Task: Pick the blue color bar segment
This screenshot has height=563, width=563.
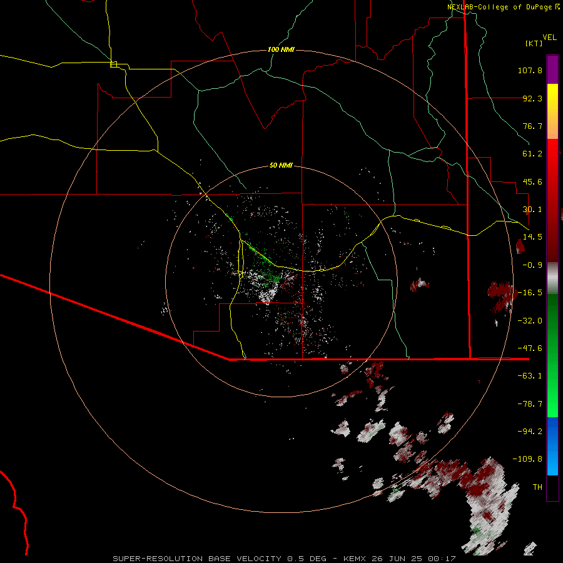Action: point(552,446)
